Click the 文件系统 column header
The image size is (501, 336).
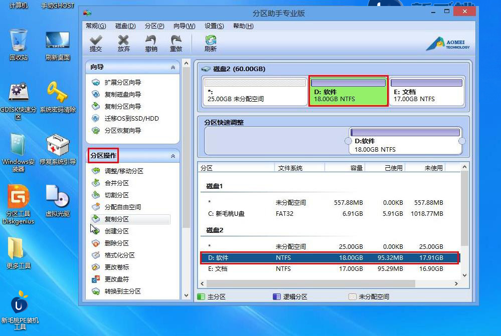point(299,168)
